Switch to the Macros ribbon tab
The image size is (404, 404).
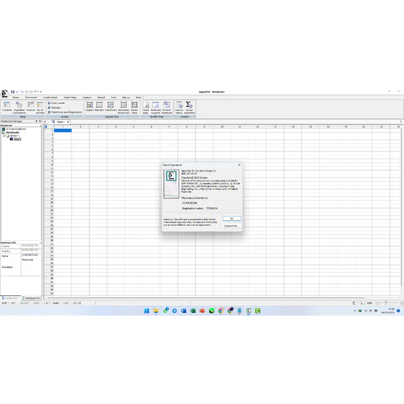126,98
